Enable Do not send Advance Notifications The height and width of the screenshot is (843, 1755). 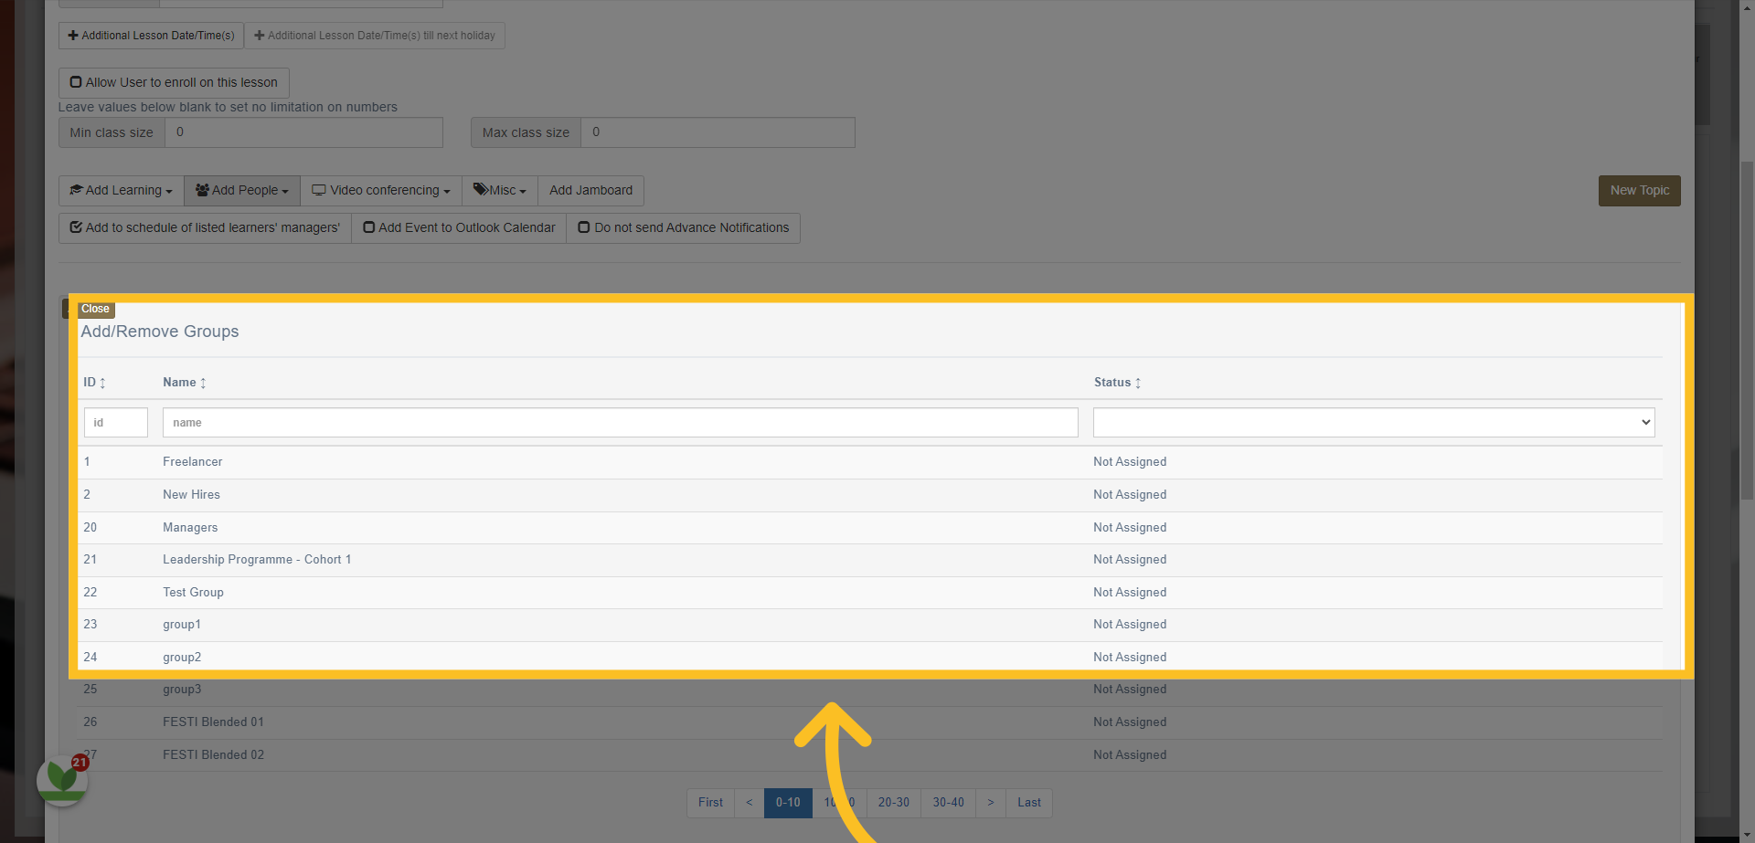pos(683,228)
